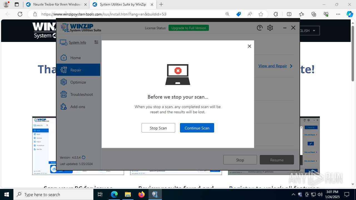Open the Edge profile icon

coord(6,4)
